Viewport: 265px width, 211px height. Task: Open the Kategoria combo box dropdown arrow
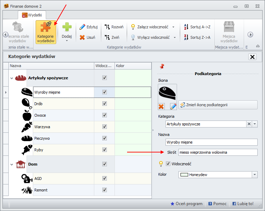[x=255, y=124]
